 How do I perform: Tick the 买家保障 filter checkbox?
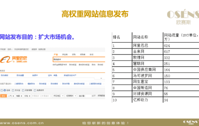(x=23, y=90)
